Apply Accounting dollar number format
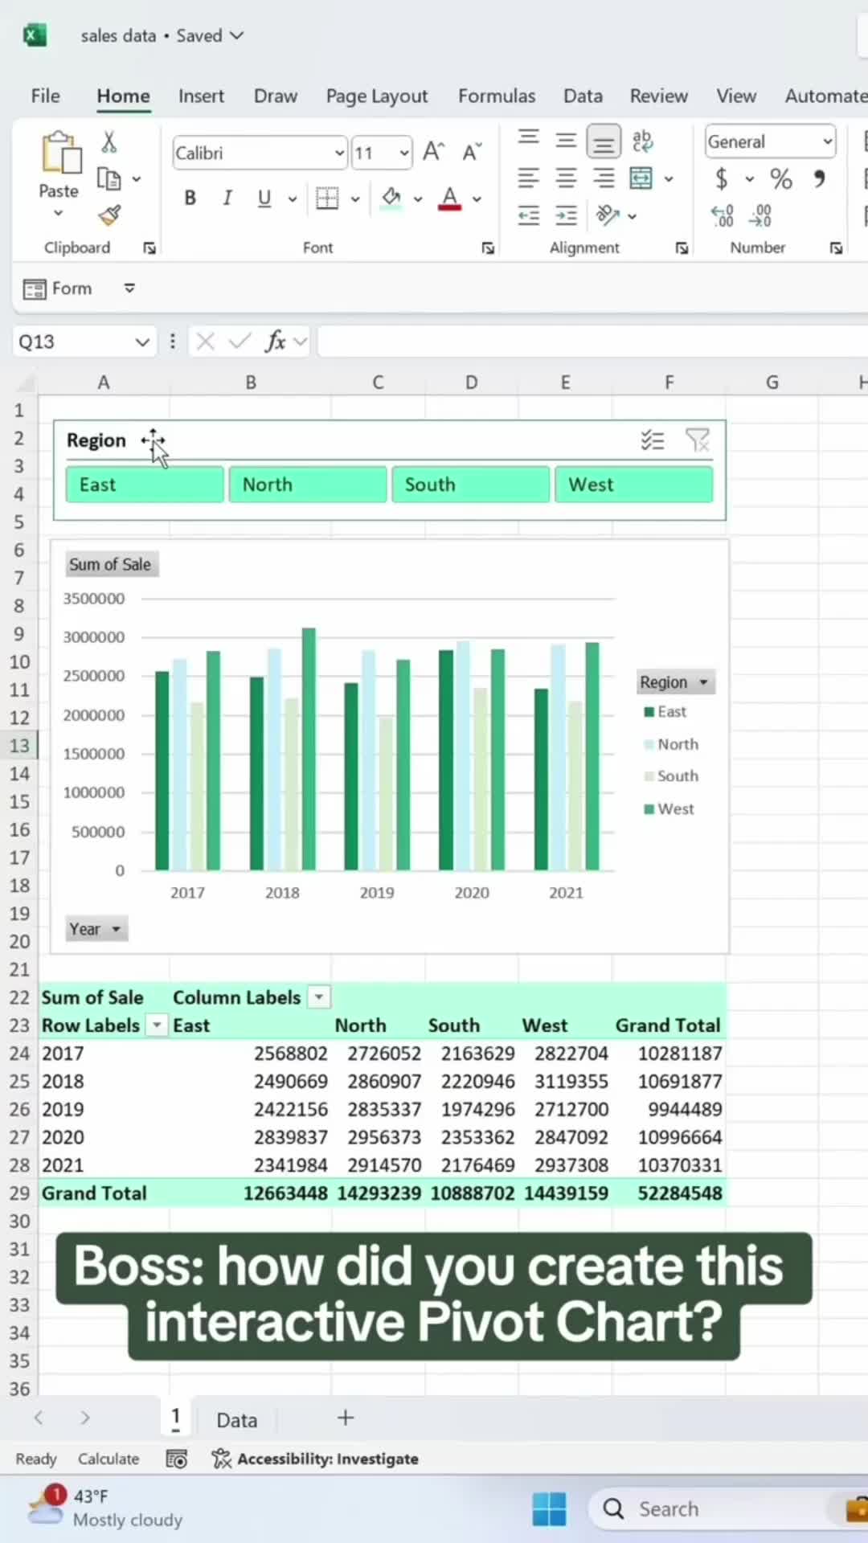The image size is (868, 1543). [x=722, y=178]
